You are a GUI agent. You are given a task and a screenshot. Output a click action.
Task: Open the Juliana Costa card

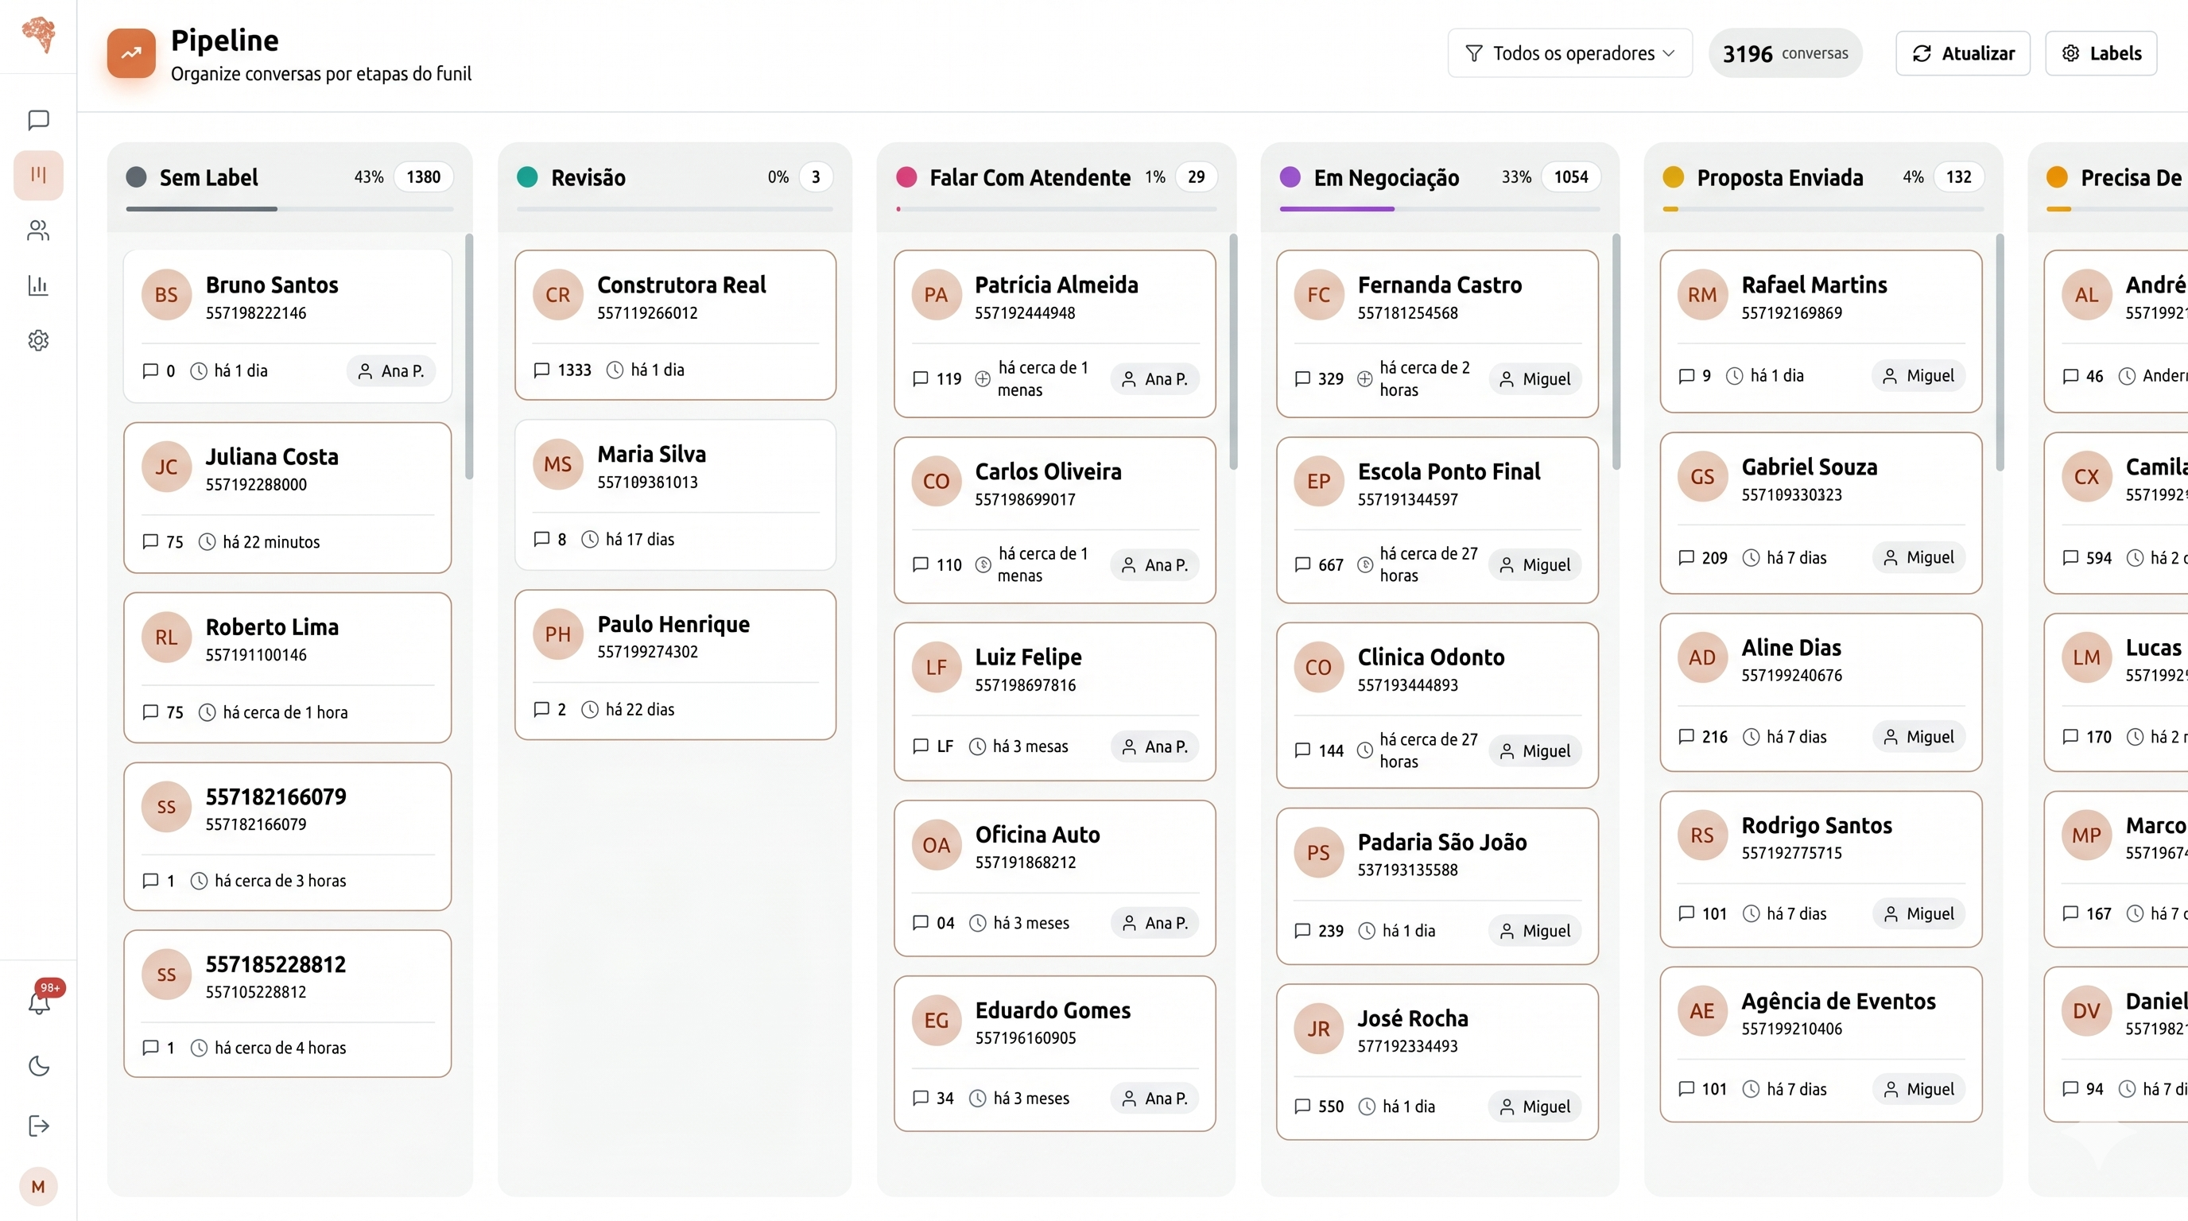288,498
